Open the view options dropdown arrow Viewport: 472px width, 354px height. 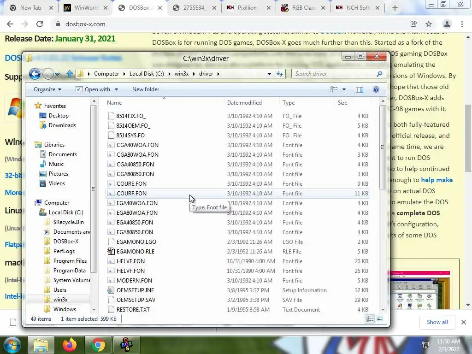pos(344,89)
